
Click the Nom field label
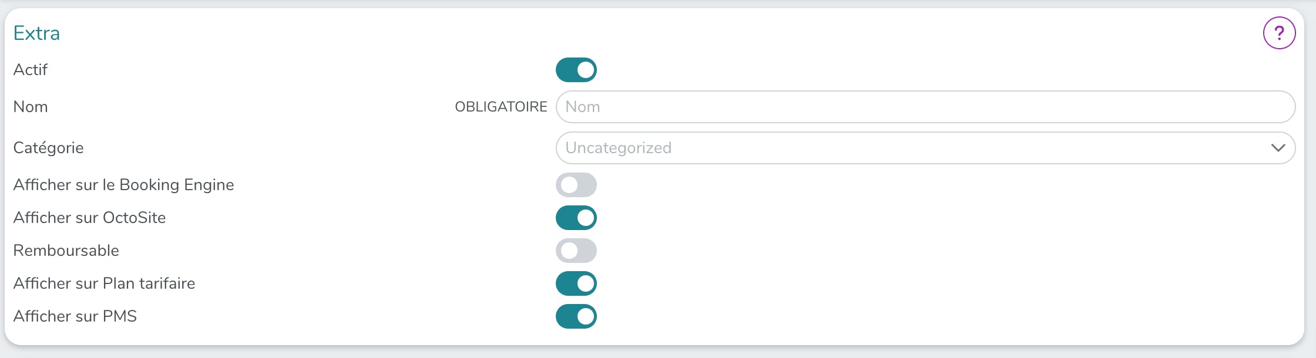click(31, 107)
